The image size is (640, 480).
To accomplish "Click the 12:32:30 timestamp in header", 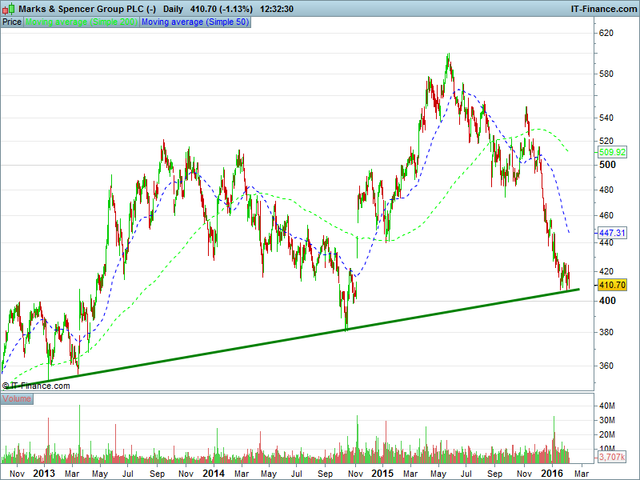I will coord(278,8).
